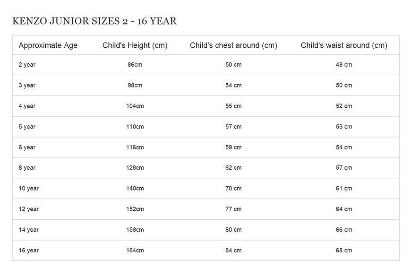Click the 84 cm chest value

click(233, 251)
